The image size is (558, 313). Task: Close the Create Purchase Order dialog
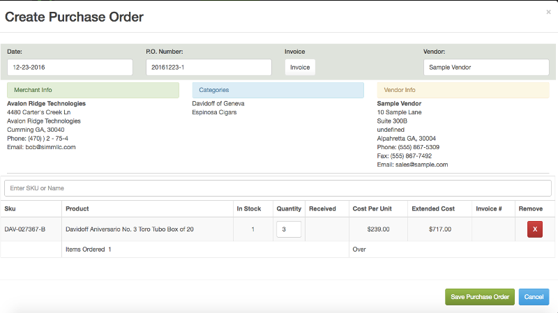tap(548, 12)
